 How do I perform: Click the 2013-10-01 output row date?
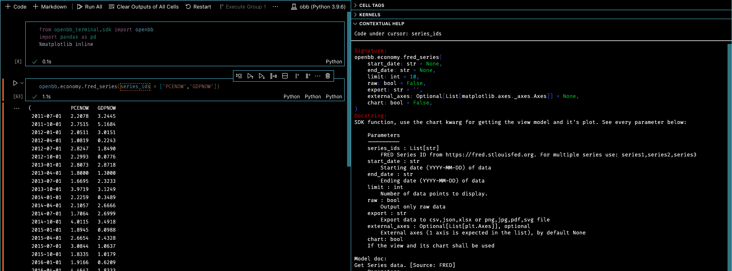point(46,189)
